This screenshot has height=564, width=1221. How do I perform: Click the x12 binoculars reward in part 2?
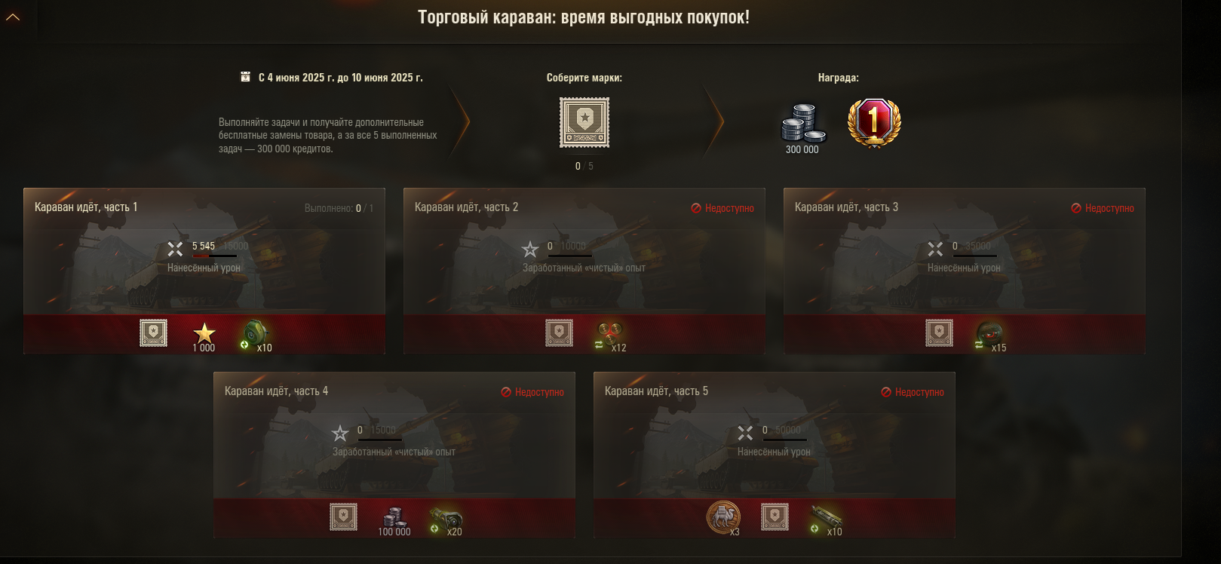(x=609, y=334)
